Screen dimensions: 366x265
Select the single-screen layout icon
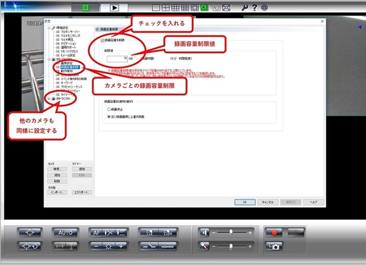pyautogui.click(x=156, y=8)
